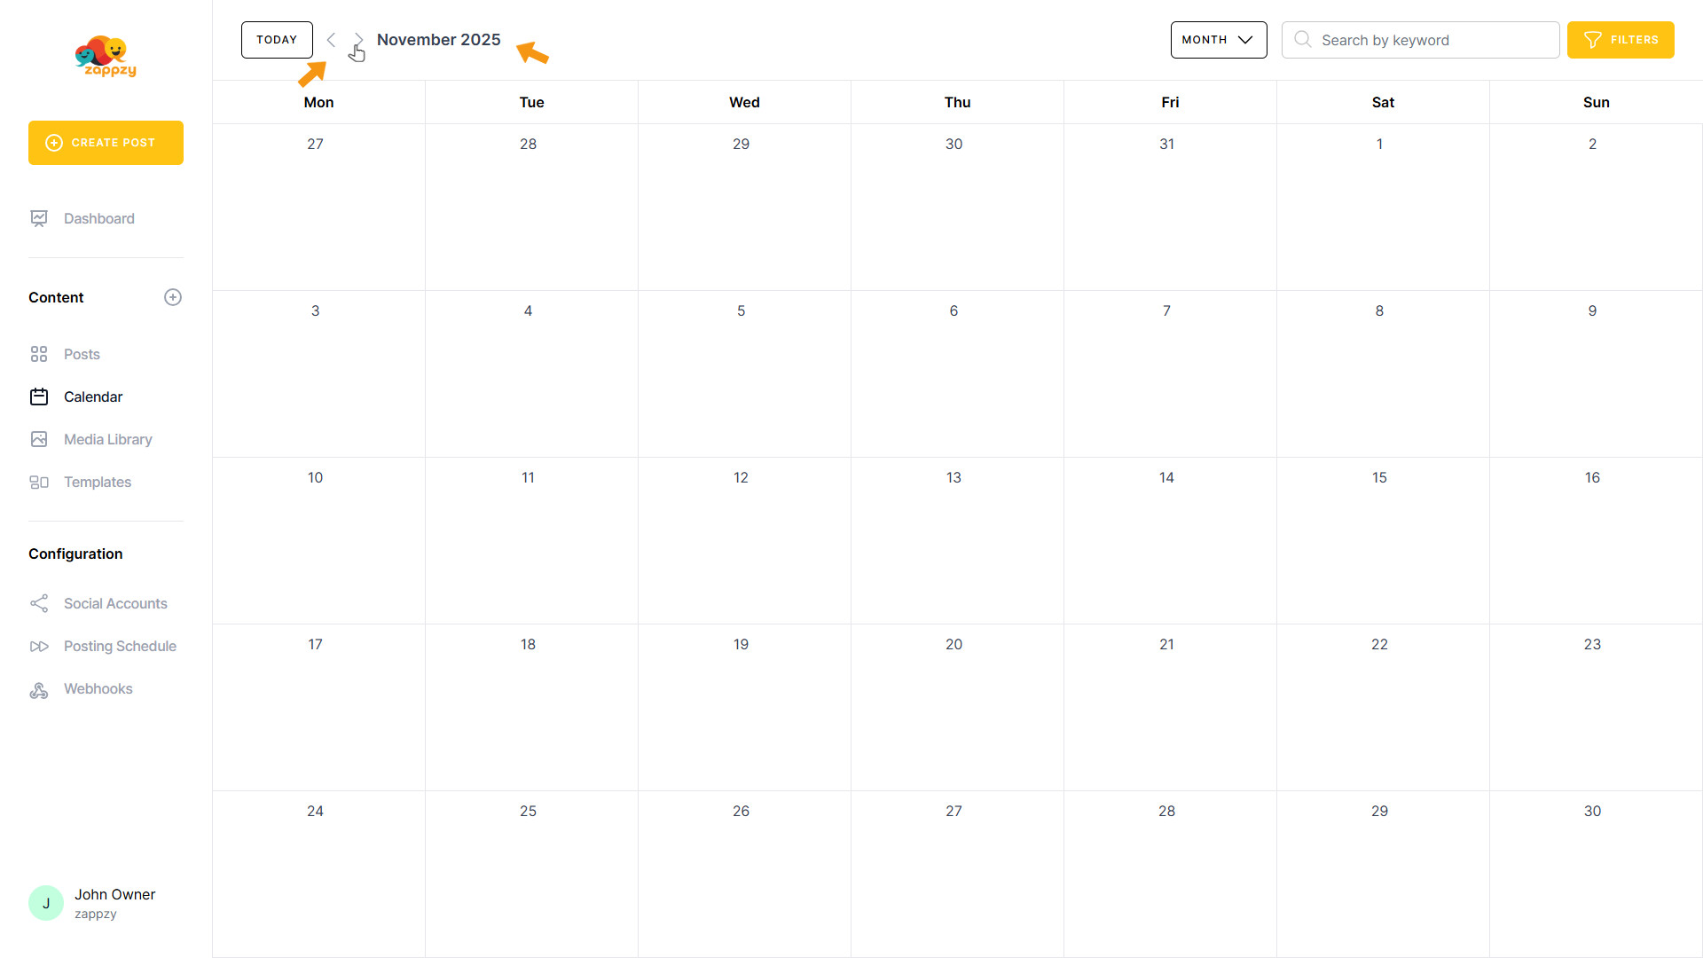Click the Templates layout icon
The width and height of the screenshot is (1703, 958).
pyautogui.click(x=39, y=482)
